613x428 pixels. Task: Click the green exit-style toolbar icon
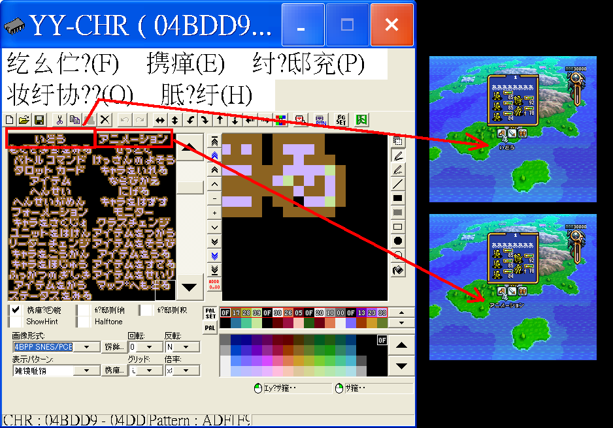click(x=361, y=120)
